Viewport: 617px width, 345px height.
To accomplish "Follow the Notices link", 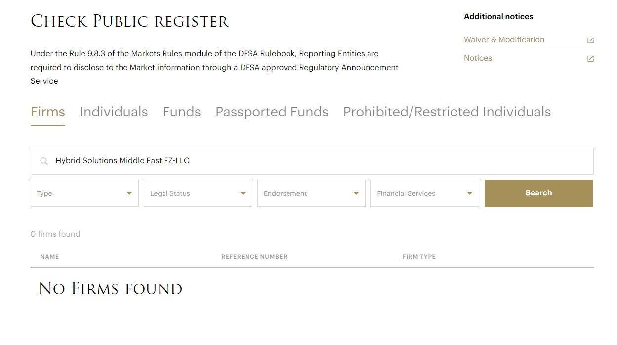I will pos(478,58).
